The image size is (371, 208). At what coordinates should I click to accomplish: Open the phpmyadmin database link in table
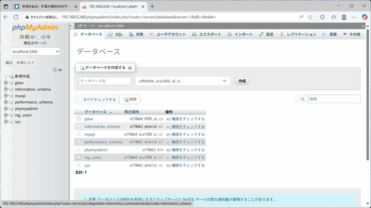point(96,150)
